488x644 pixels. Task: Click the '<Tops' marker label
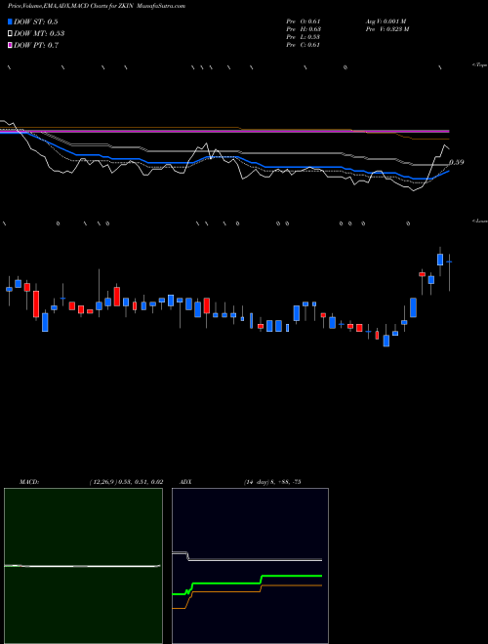480,65
